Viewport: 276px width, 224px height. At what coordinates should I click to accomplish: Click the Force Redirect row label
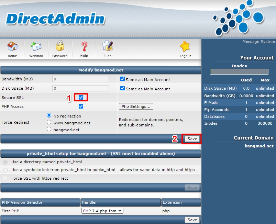coord(15,122)
